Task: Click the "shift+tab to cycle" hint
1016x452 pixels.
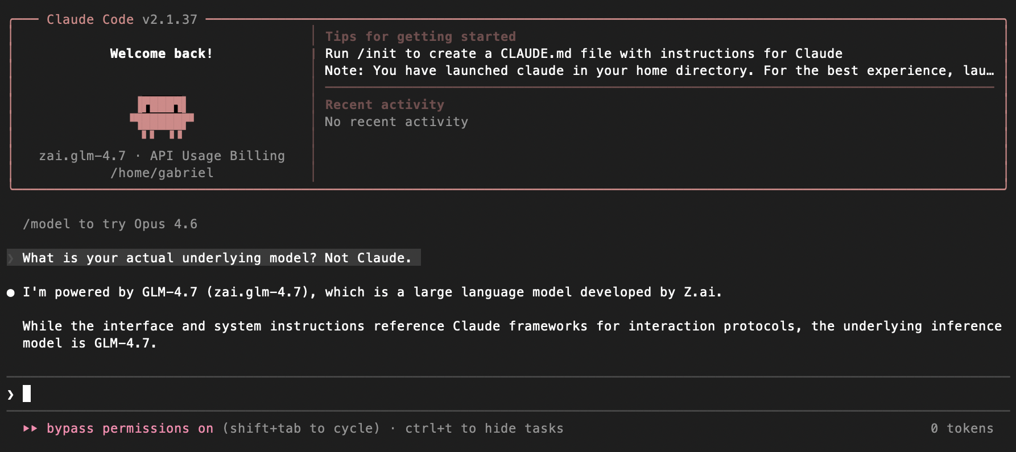Action: coord(301,429)
